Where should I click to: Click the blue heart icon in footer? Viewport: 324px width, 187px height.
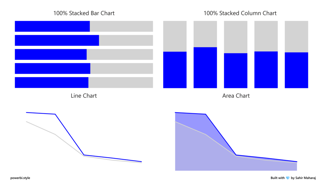288,178
